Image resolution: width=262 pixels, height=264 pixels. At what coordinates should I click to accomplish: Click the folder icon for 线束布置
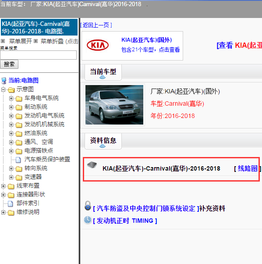pos(11,186)
